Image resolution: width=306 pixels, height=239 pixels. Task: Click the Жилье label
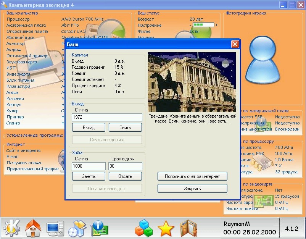(144, 31)
